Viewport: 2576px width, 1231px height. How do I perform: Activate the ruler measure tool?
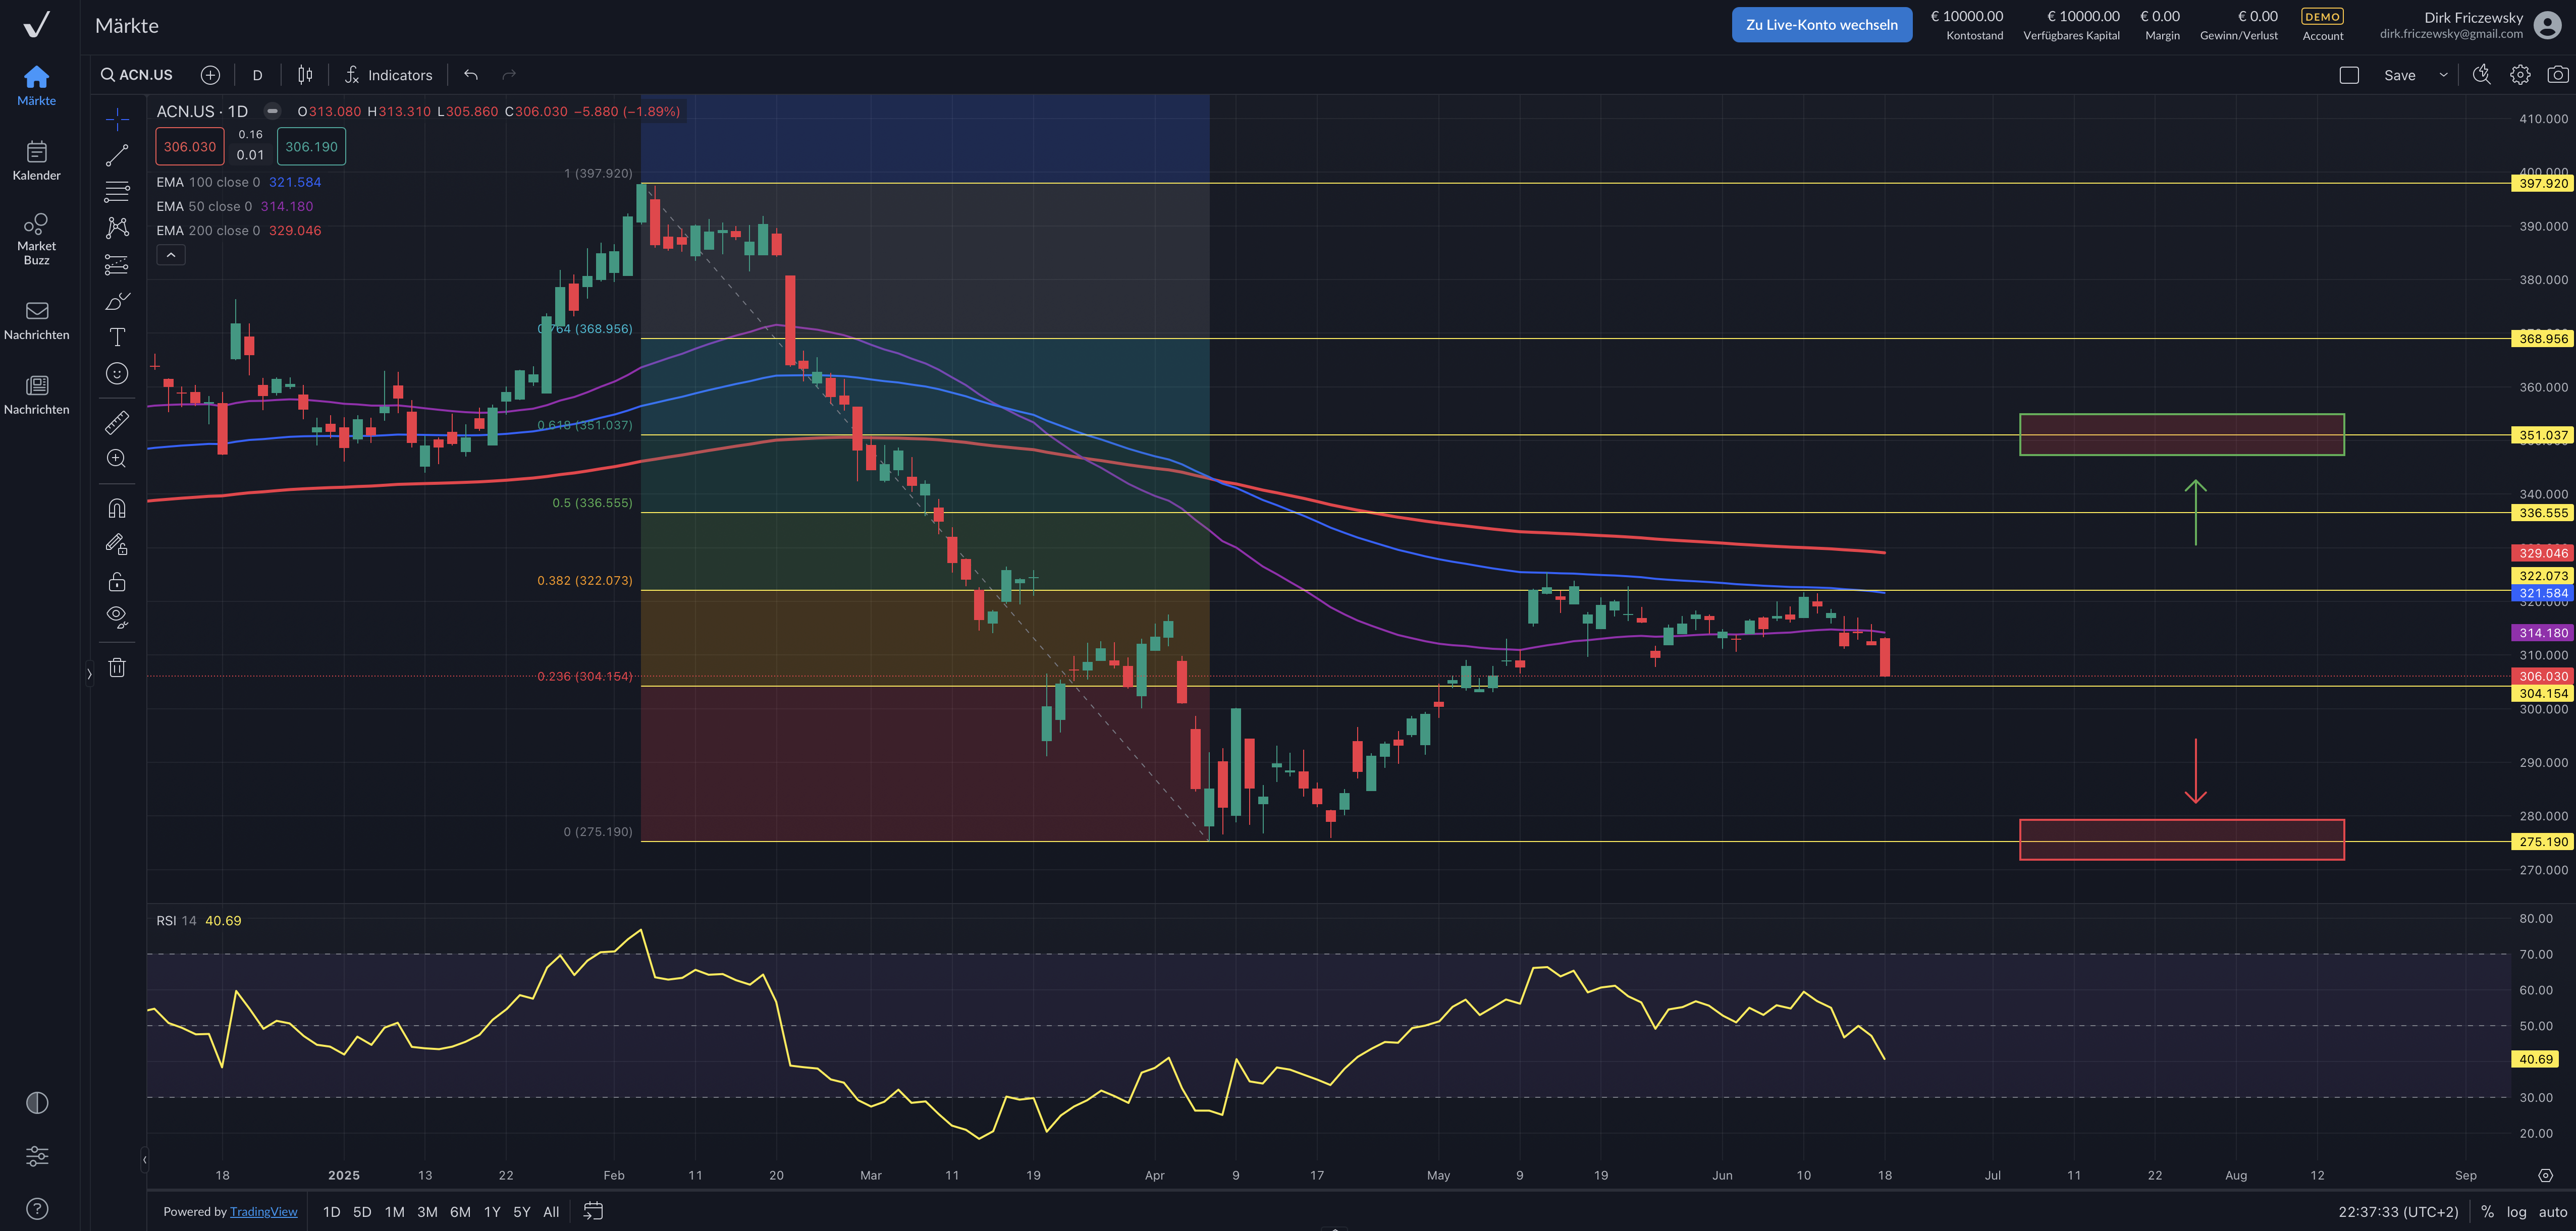117,422
